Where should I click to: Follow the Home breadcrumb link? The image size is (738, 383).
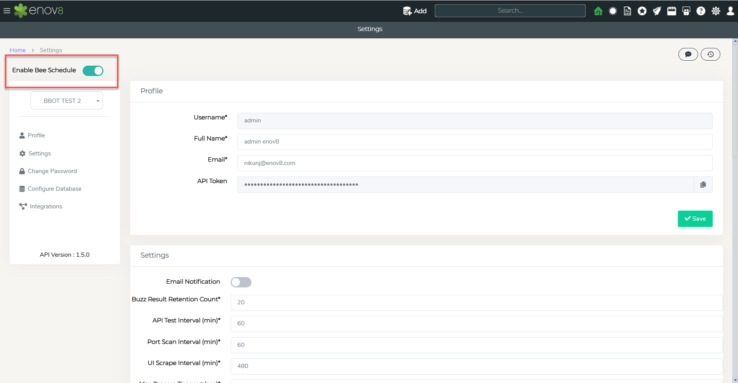pos(18,50)
